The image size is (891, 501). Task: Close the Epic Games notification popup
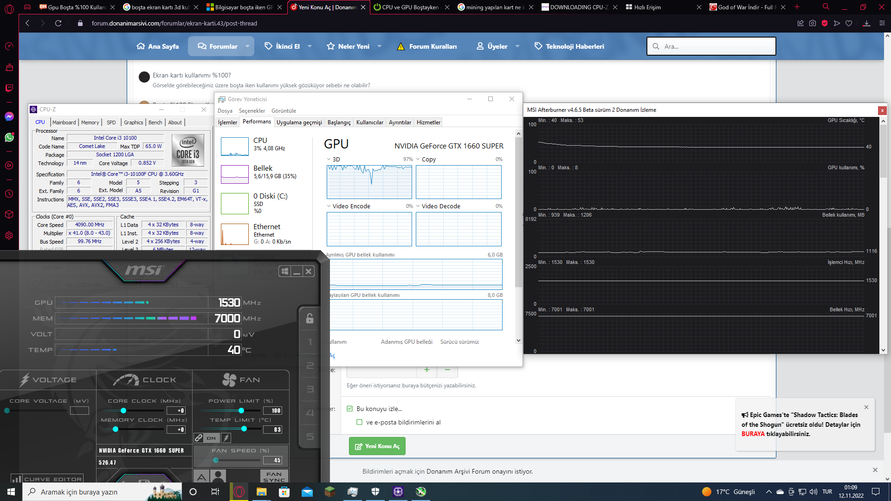[x=866, y=407]
